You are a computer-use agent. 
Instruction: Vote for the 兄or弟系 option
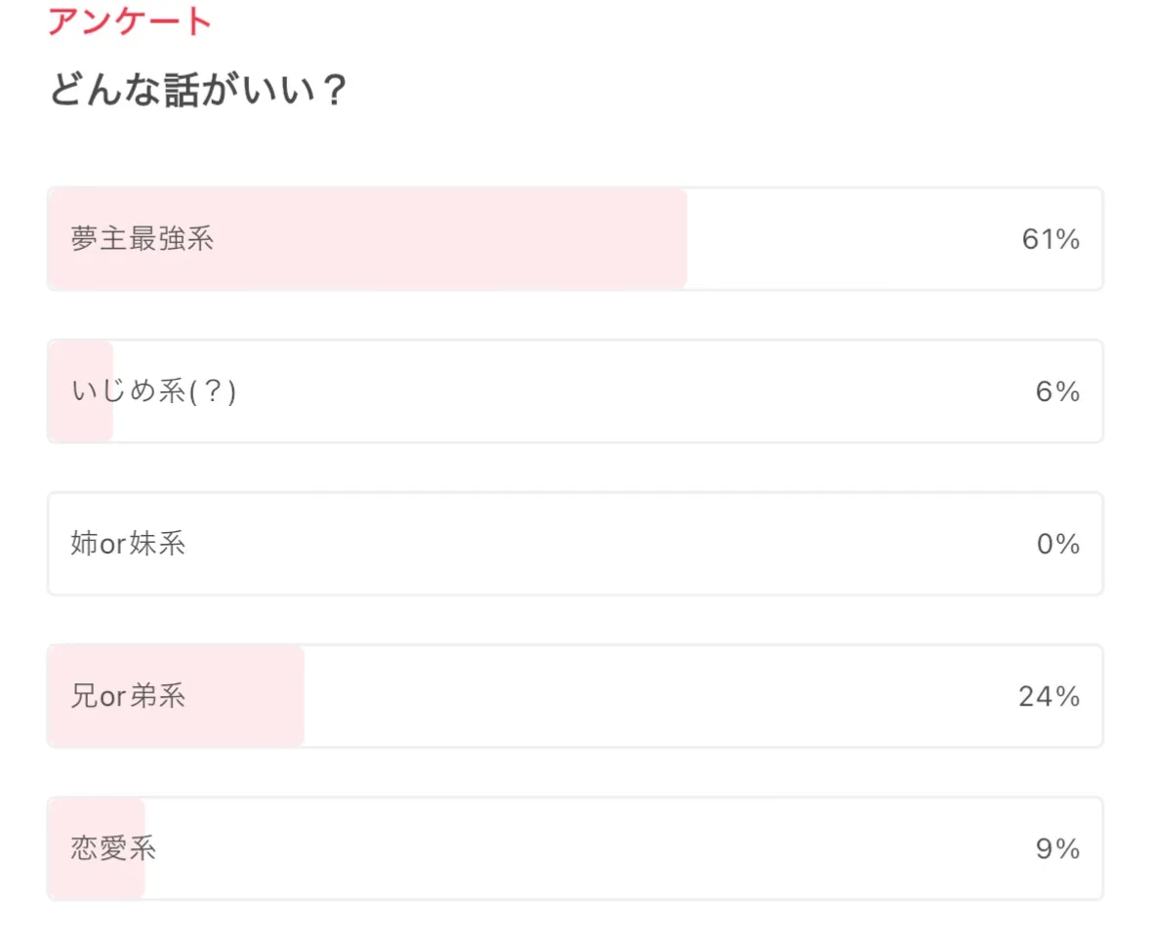[575, 696]
